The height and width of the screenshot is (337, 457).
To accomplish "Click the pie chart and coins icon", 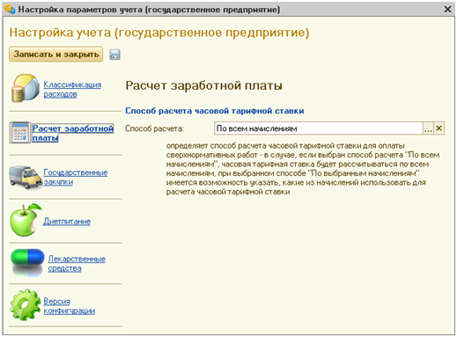I will 26,88.
